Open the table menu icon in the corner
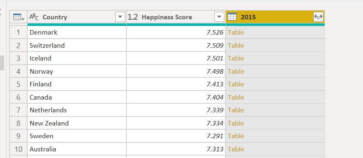Viewport: 363px width, 158px height. click(18, 17)
